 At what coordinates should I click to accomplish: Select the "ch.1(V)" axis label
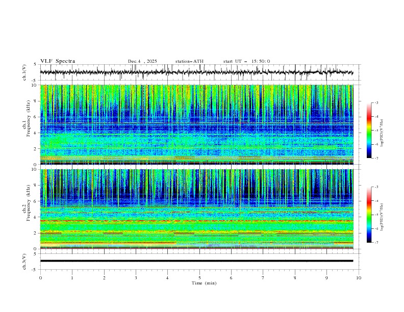pyautogui.click(x=24, y=72)
